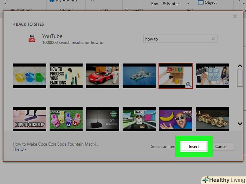Click the 'how to' search field
This screenshot has width=246, height=184.
coord(177,39)
